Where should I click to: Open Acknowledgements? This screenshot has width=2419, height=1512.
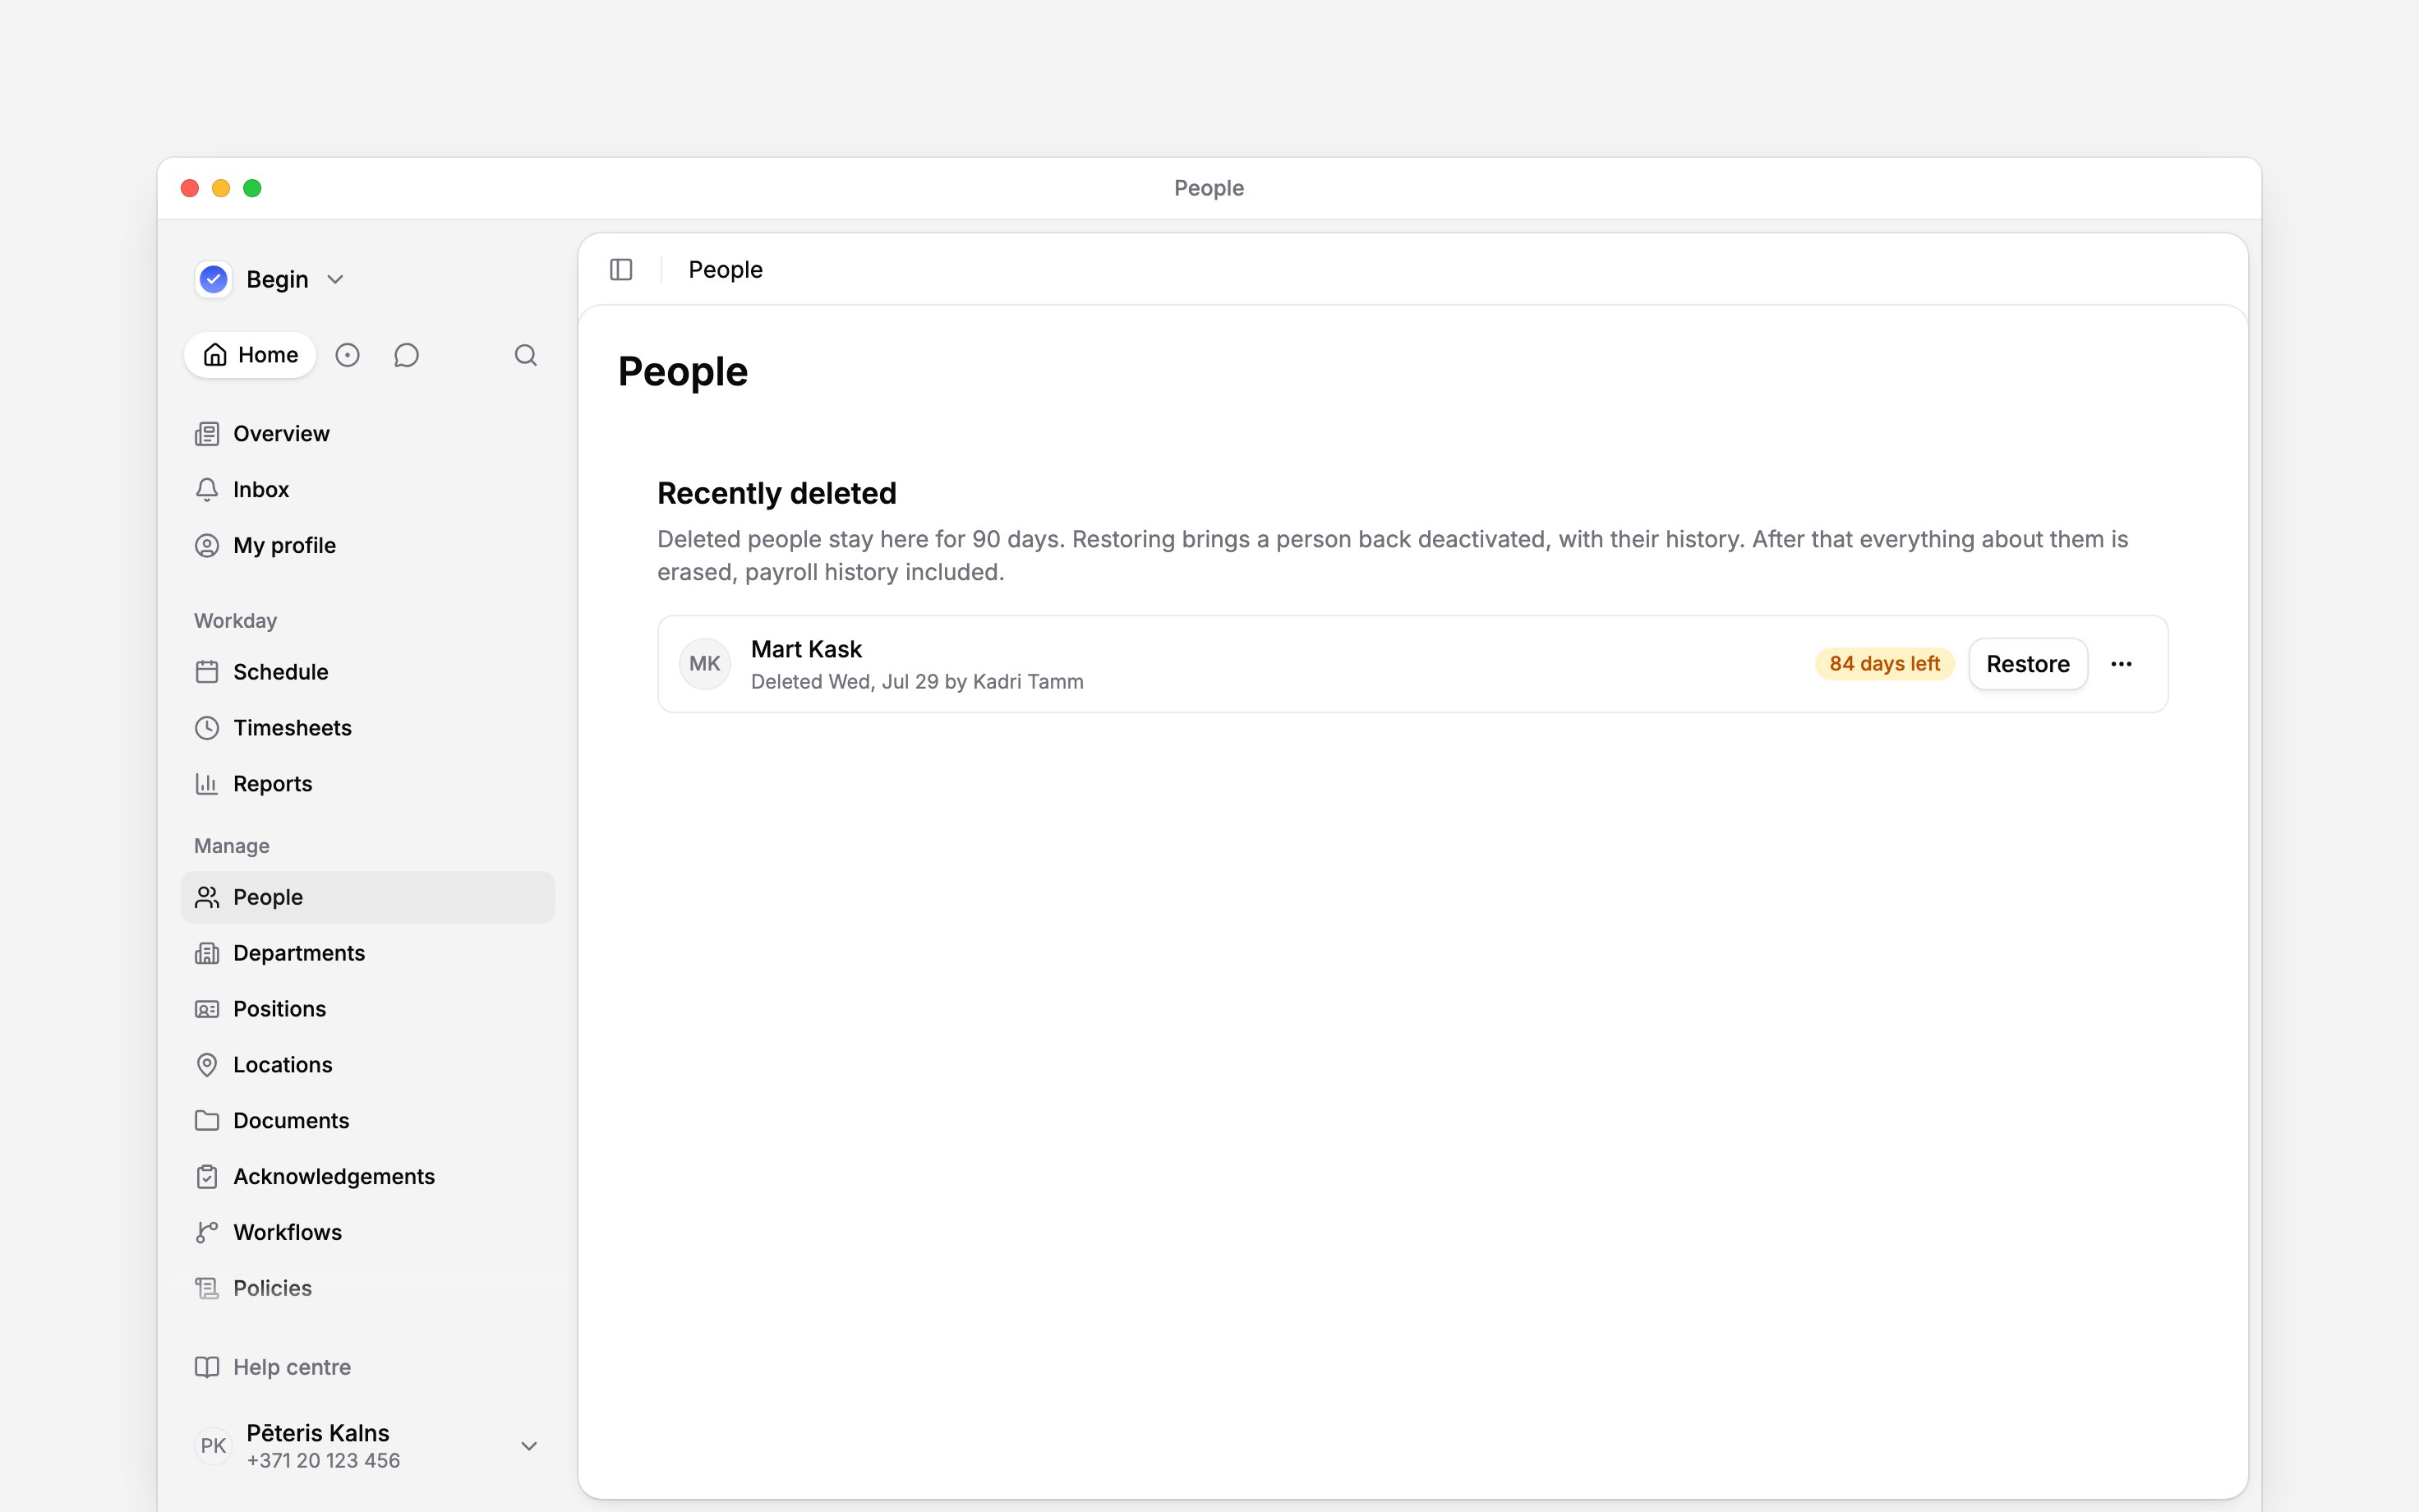click(368, 1177)
